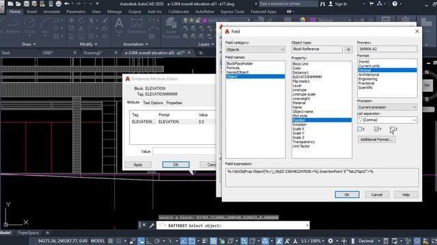
Task: Click the Value input field in Attribute Editor
Action: coord(184,151)
